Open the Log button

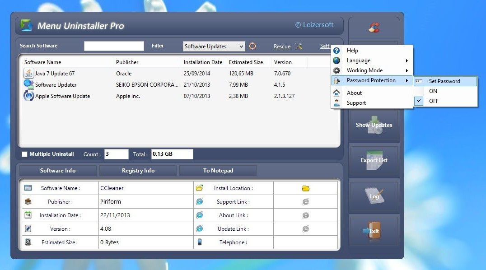click(x=374, y=196)
